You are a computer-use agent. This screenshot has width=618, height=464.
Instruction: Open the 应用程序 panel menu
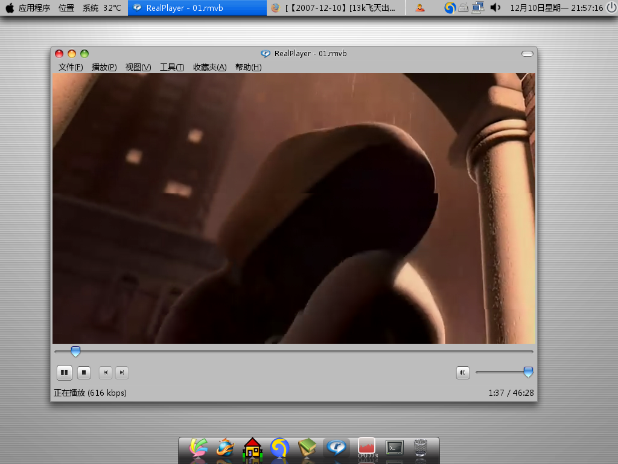click(34, 8)
